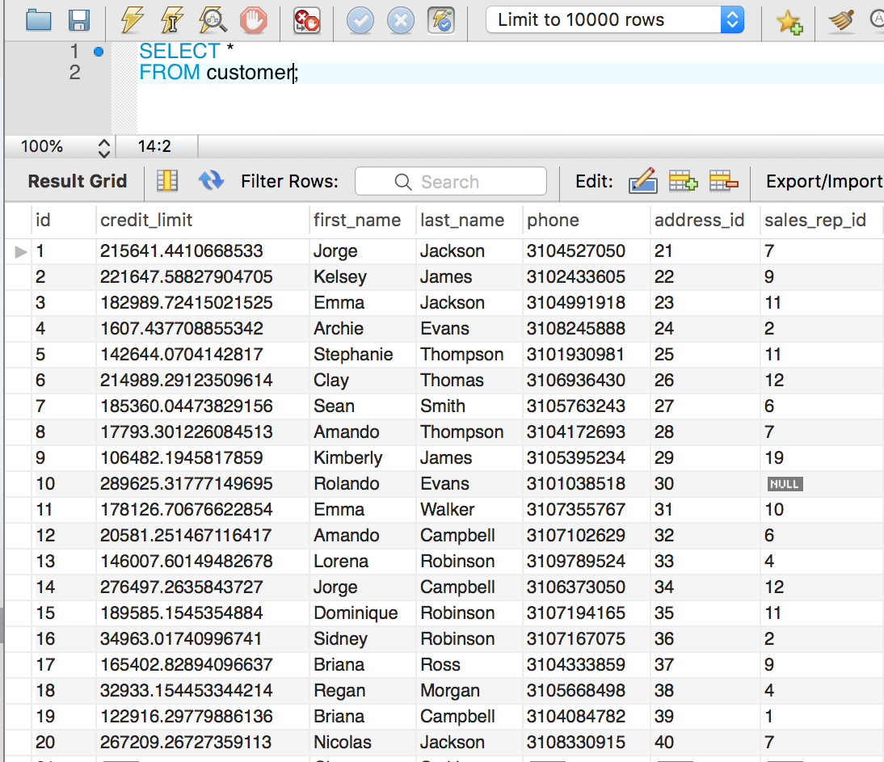The image size is (884, 762).
Task: Click the customer table name in query
Action: (250, 73)
